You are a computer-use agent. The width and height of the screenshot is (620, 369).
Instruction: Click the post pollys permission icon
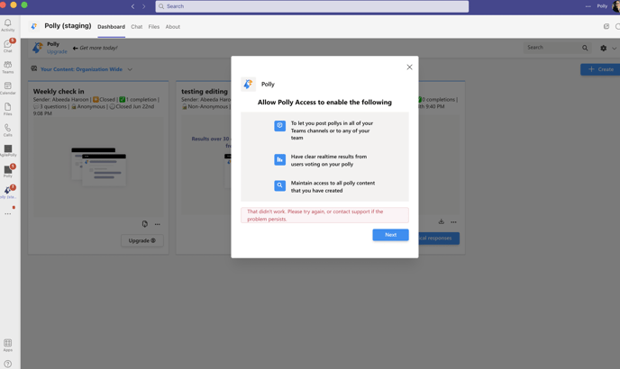280,126
